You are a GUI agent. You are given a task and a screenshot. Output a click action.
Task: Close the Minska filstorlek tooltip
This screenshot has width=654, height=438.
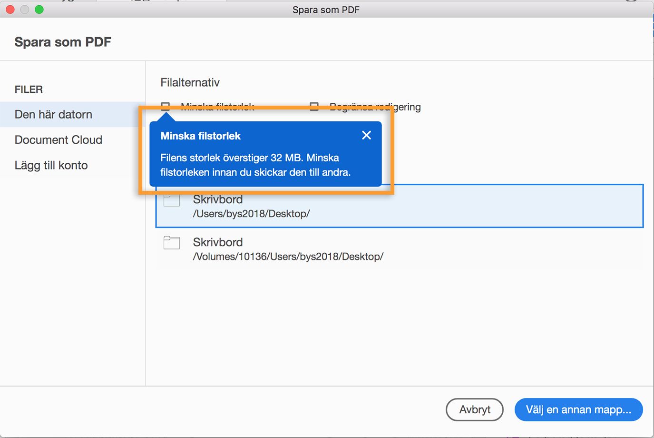tap(366, 135)
